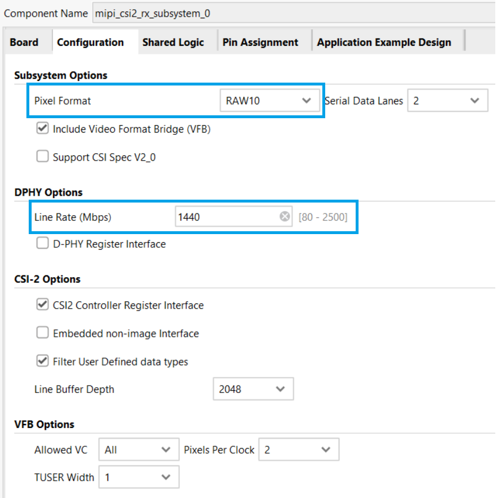Click the Line Rate (Mbps) input field
The image size is (497, 498).
tap(227, 217)
